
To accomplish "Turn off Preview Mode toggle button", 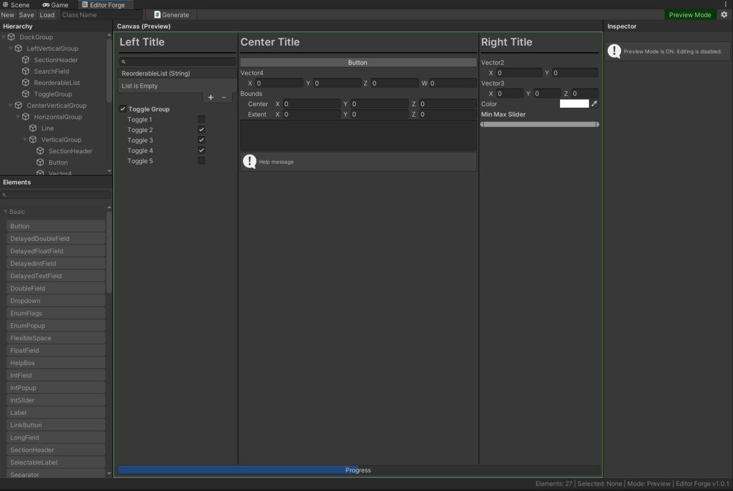I will coord(690,15).
